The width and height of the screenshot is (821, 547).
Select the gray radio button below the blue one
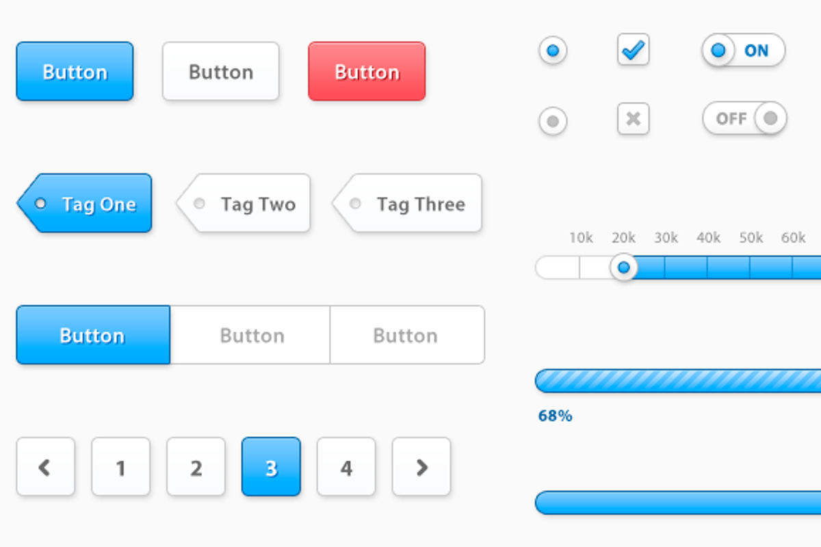pyautogui.click(x=553, y=120)
